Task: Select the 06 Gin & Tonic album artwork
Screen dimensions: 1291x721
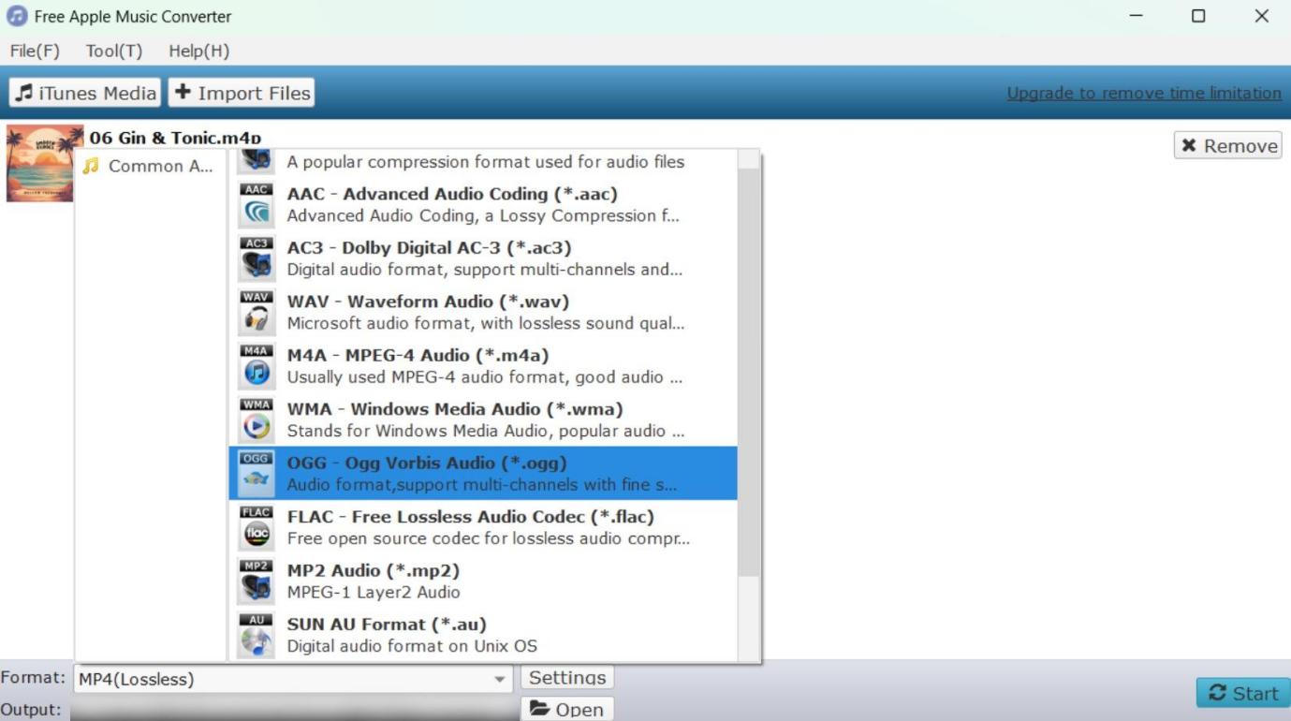Action: tap(39, 164)
